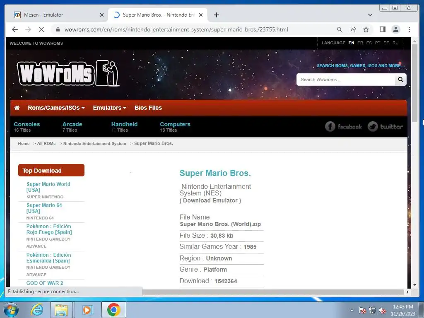Open the taskbar clock and date
The width and height of the screenshot is (424, 318).
(x=403, y=310)
